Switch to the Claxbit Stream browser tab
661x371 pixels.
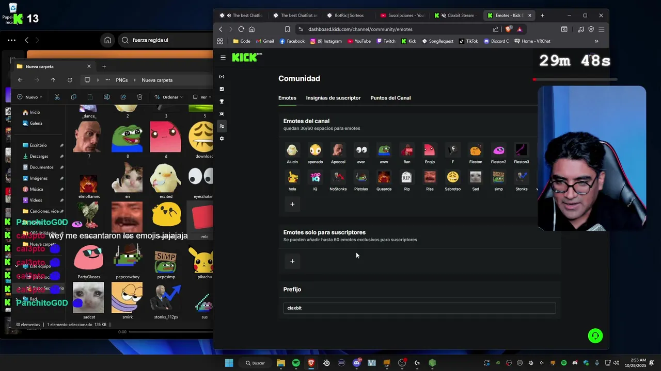click(456, 15)
